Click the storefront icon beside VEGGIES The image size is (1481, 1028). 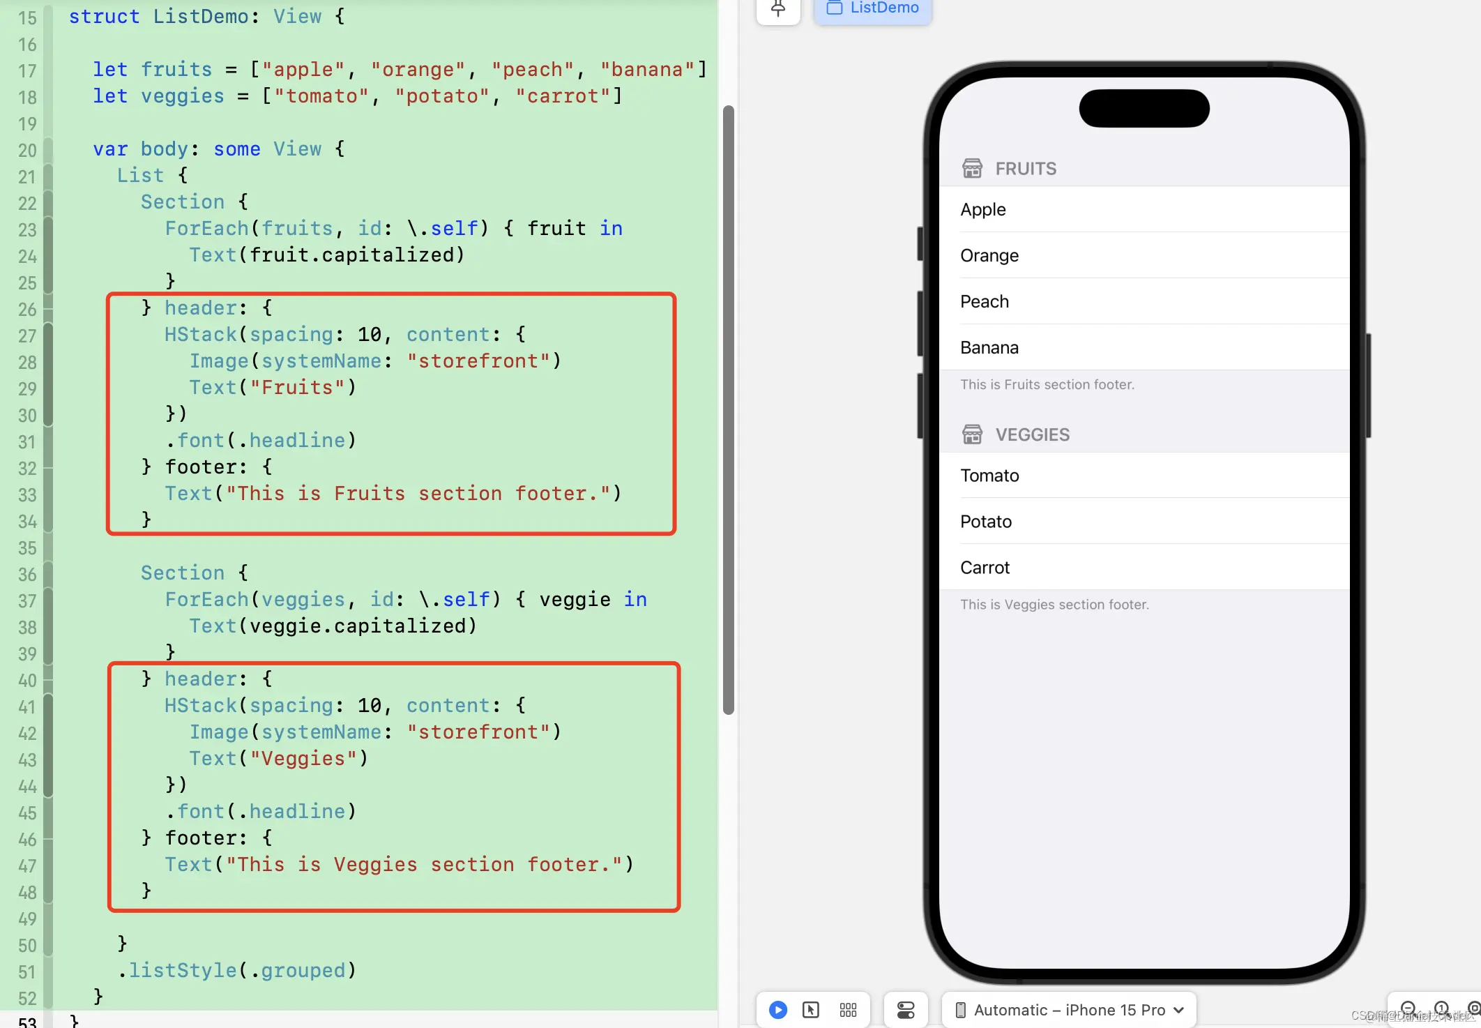(972, 434)
